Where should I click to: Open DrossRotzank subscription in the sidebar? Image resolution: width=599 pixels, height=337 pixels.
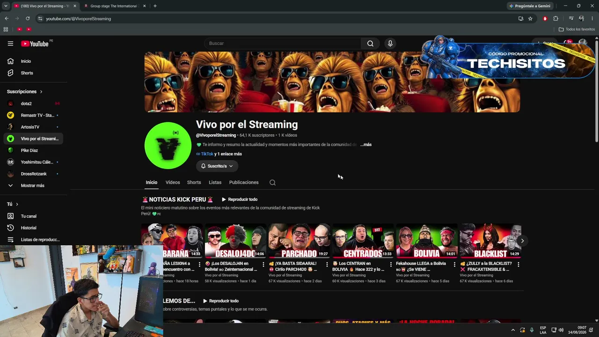point(34,174)
